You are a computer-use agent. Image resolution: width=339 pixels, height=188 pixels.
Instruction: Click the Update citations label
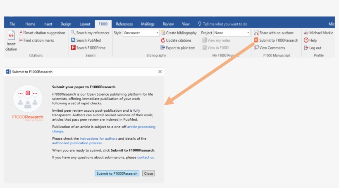point(179,40)
